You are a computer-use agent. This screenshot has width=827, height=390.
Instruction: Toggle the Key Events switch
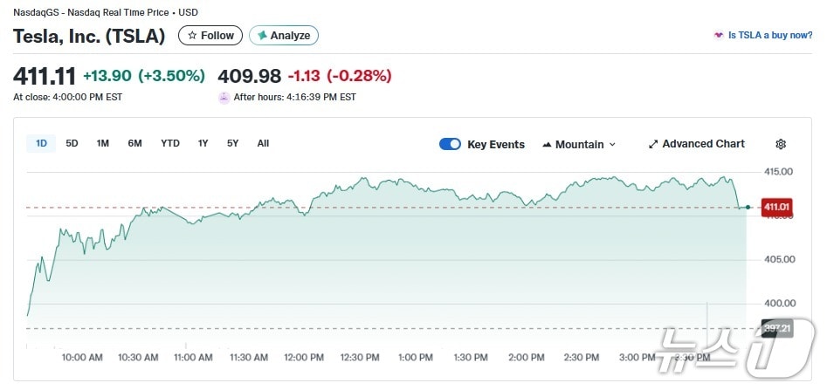coord(450,144)
